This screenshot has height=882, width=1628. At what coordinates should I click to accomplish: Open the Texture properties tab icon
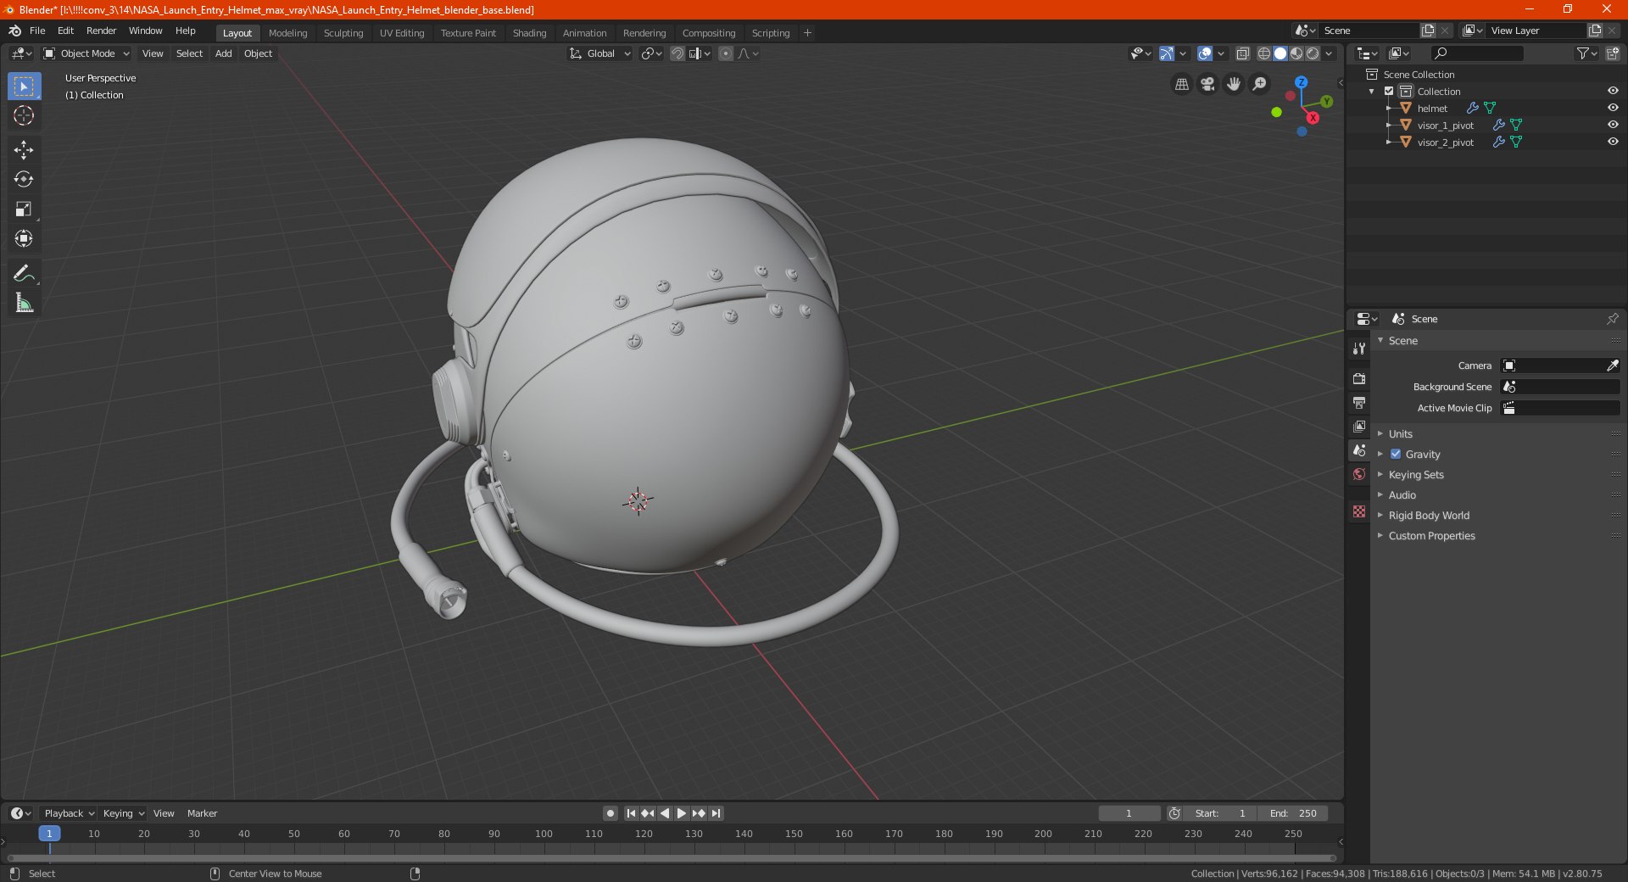coord(1359,511)
